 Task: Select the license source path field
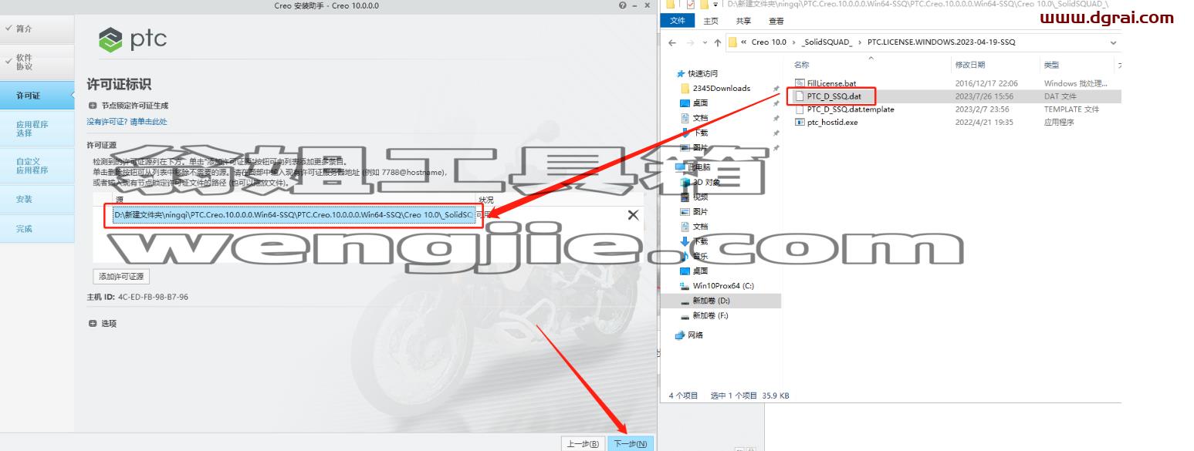293,215
